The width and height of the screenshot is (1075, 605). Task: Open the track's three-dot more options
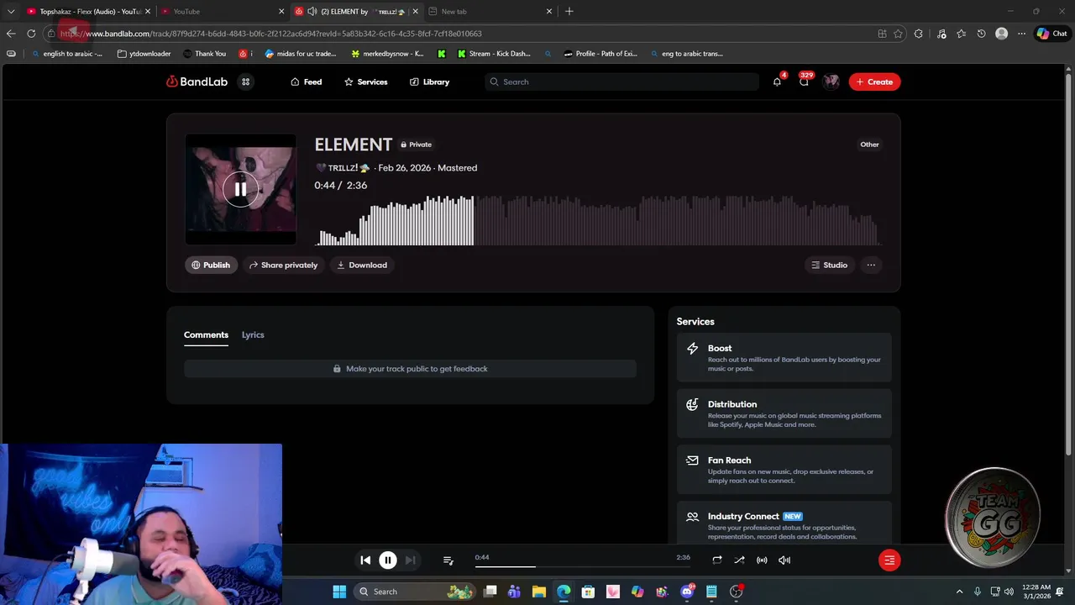tap(871, 265)
